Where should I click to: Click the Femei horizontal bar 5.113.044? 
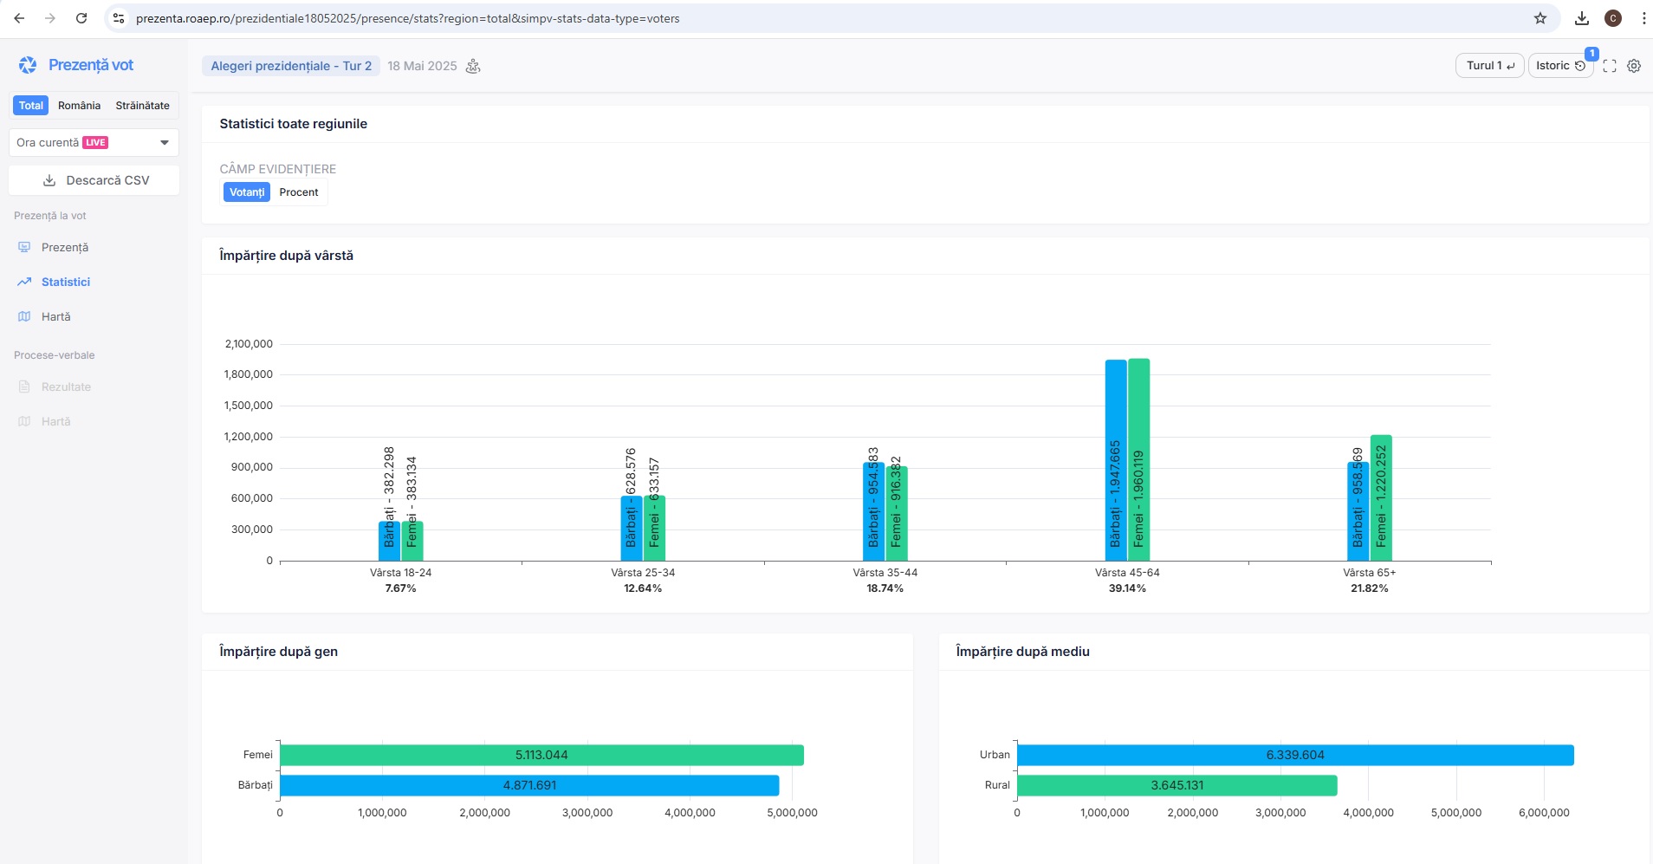coord(541,755)
